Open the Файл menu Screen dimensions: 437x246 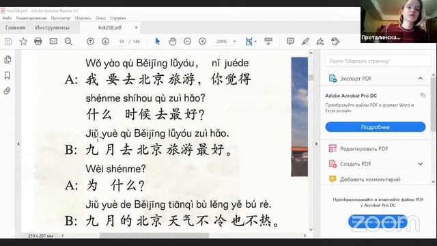7,18
